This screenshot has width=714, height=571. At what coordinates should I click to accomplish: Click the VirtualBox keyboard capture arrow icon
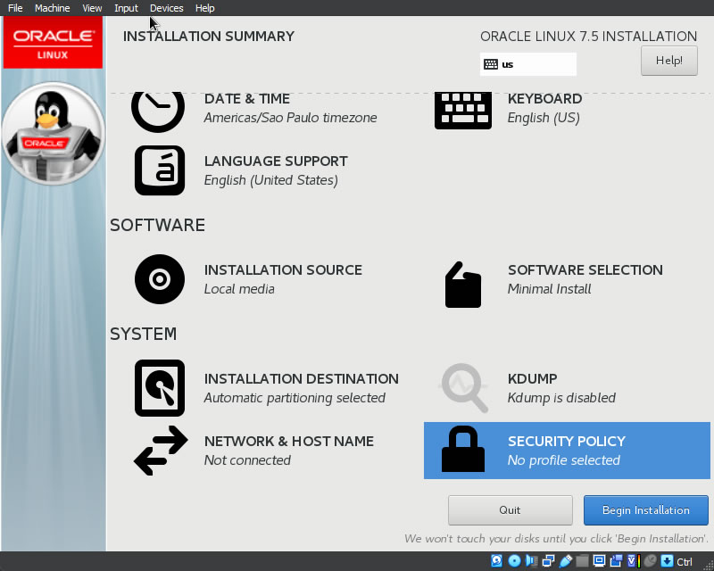(x=667, y=561)
